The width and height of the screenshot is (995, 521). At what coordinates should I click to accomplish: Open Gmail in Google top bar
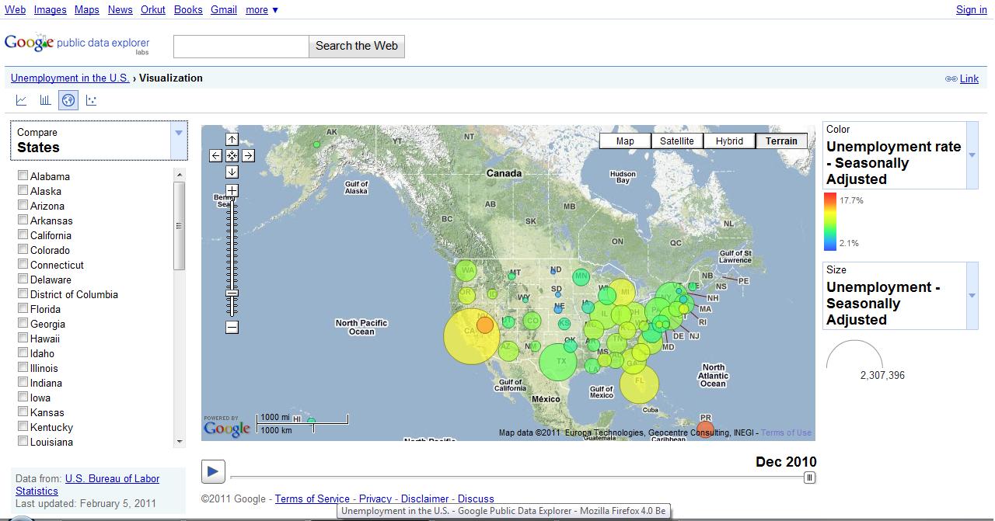(224, 10)
